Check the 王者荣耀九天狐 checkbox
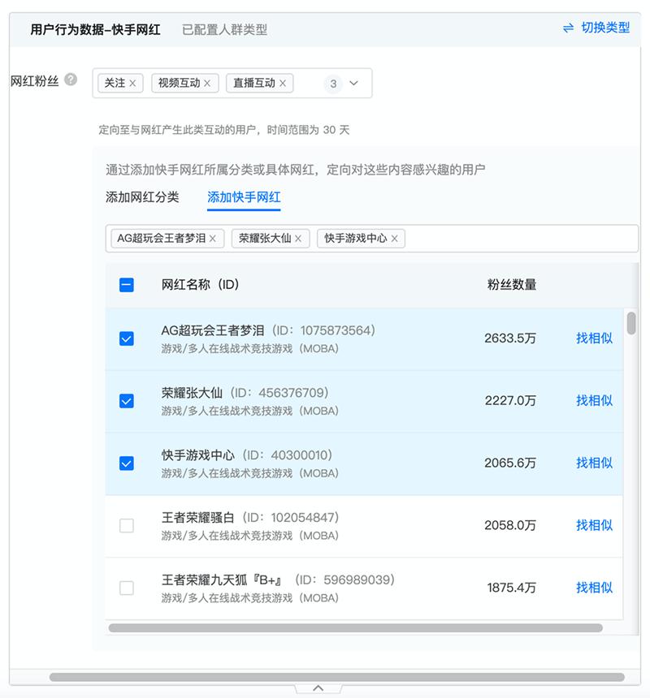This screenshot has width=650, height=698. (127, 588)
